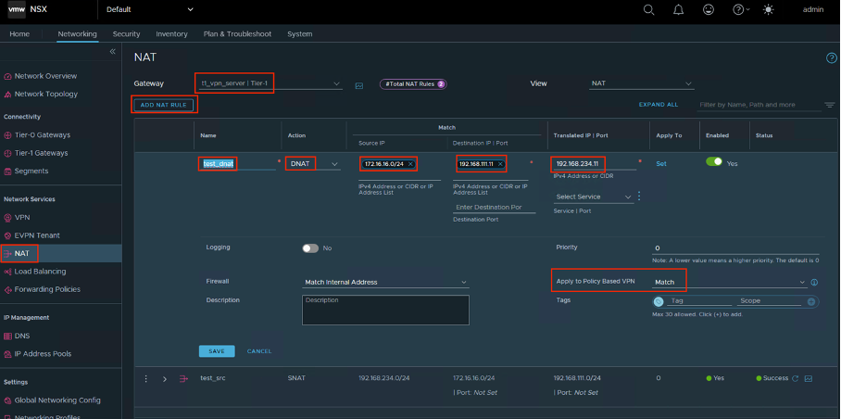Open the notifications bell icon
Image resolution: width=841 pixels, height=419 pixels.
tap(678, 9)
